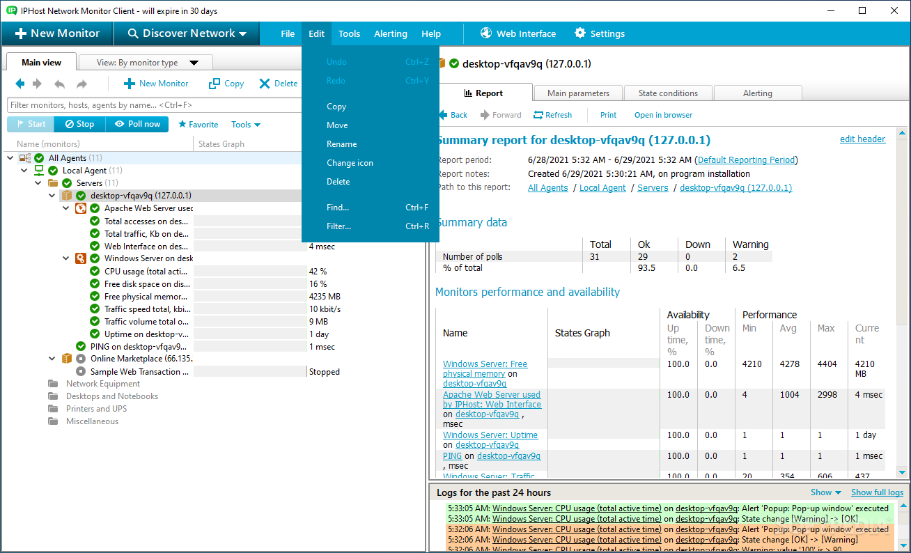This screenshot has width=911, height=553.
Task: Click the grey undo arrow icon
Action: (x=60, y=84)
